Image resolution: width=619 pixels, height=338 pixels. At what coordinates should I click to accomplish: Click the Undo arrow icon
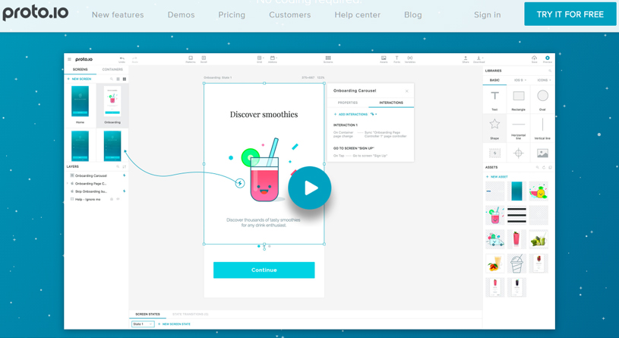coord(122,58)
